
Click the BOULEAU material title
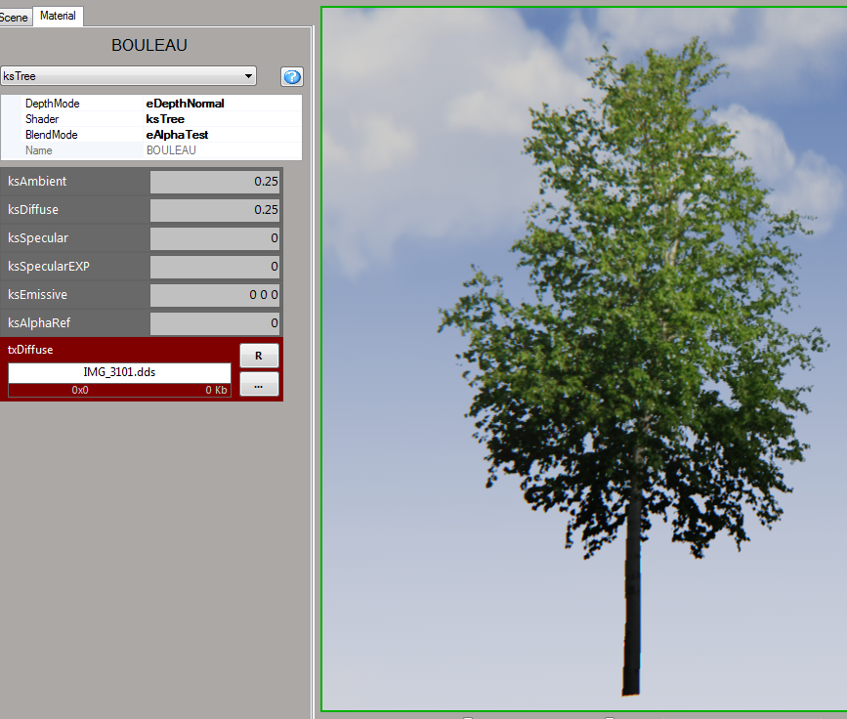point(149,46)
